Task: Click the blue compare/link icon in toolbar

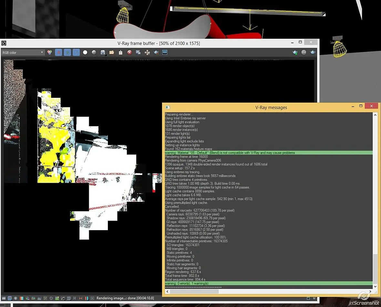Action: click(x=165, y=52)
